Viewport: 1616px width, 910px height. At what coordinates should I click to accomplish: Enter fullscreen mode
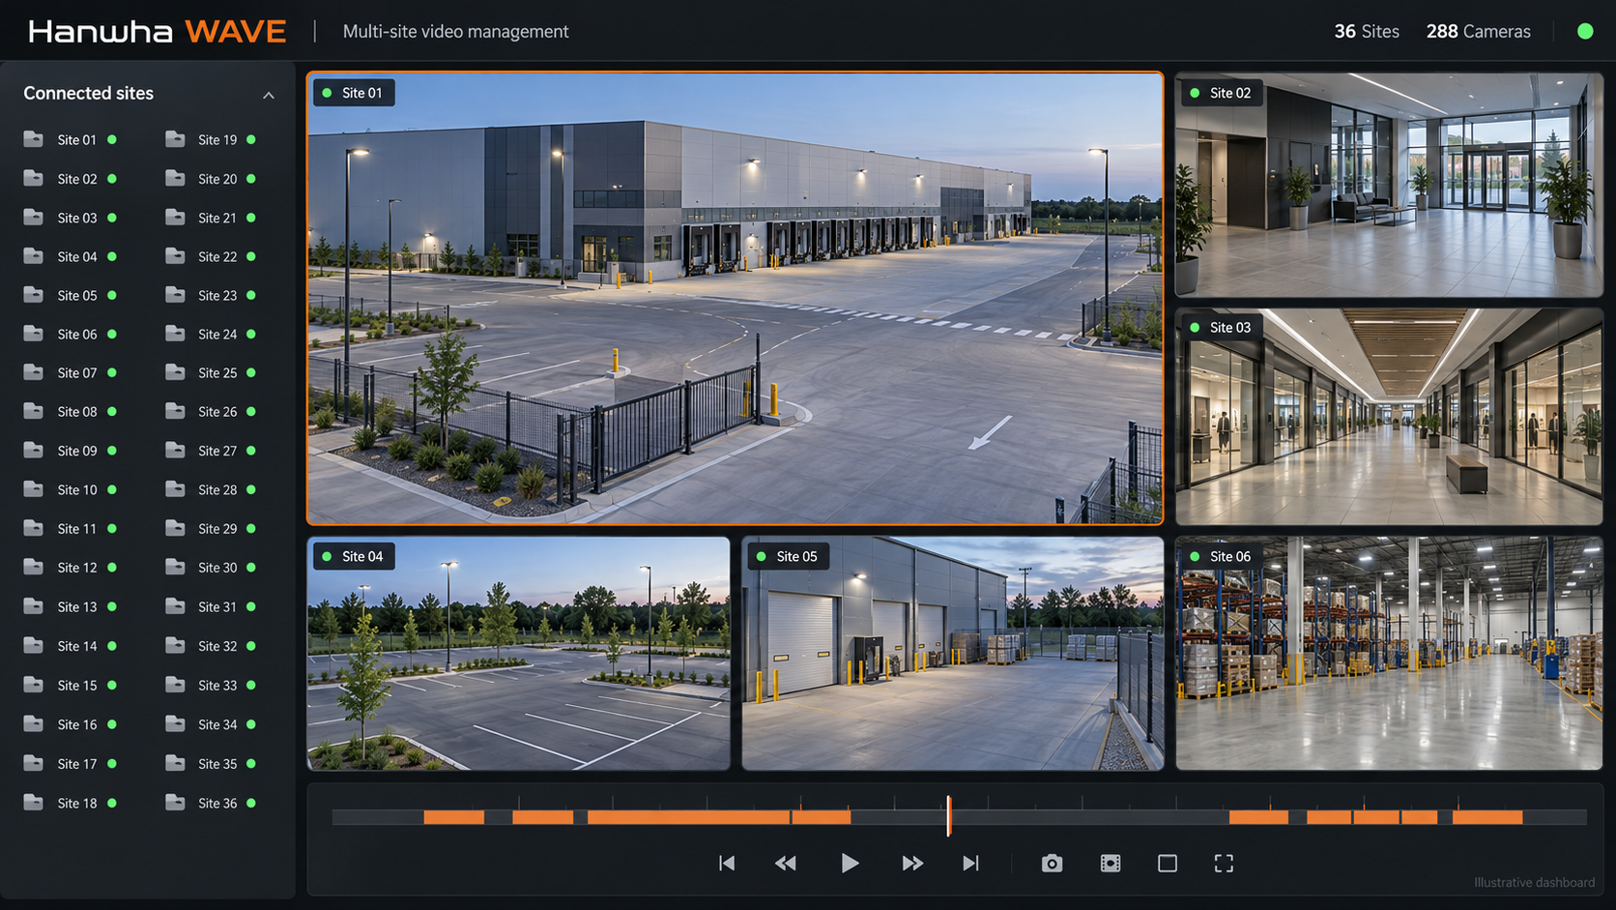(1224, 863)
